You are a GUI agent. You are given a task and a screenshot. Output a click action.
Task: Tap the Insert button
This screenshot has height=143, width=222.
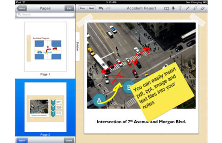[x=22, y=140]
